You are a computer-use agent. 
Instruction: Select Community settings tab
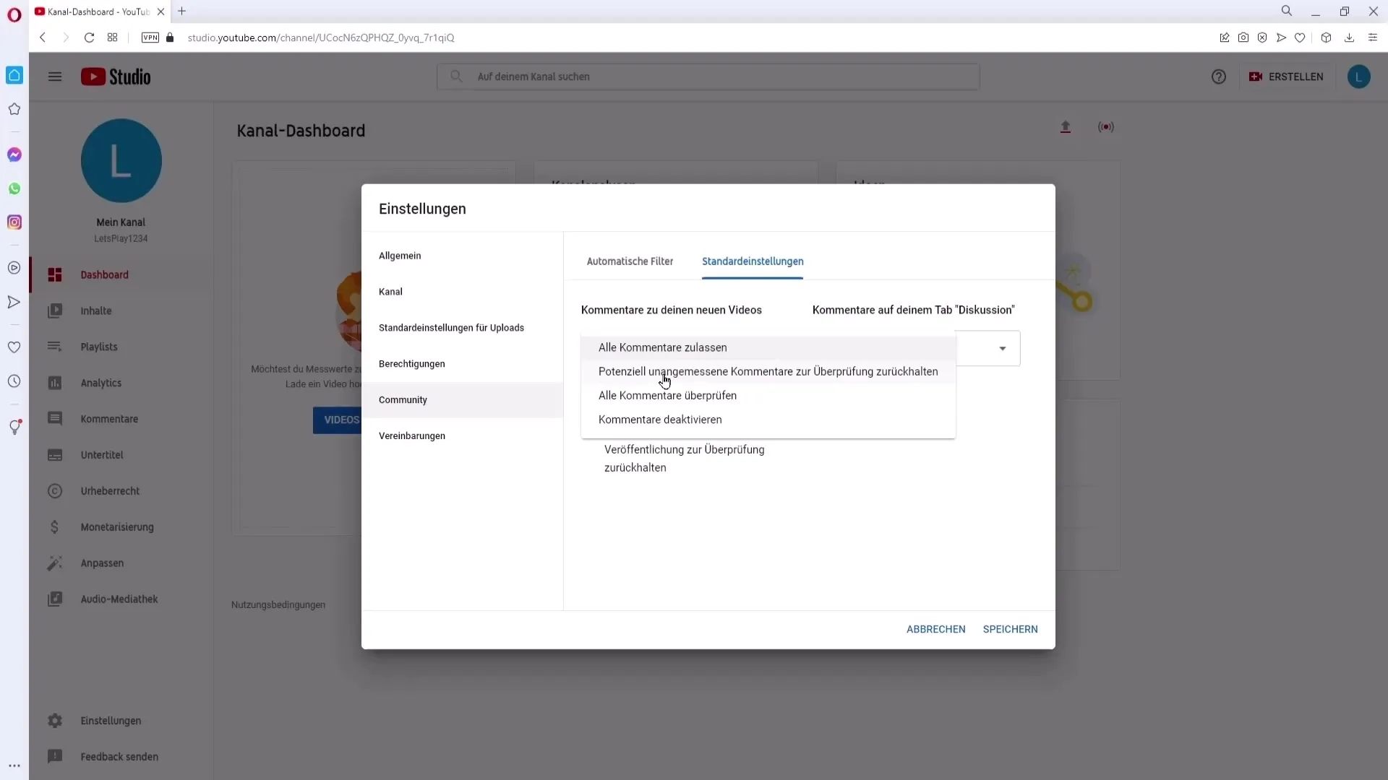point(403,400)
